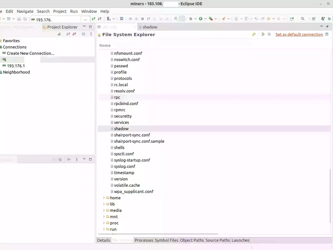Open the Window menu
This screenshot has height=250, width=333.
(89, 11)
